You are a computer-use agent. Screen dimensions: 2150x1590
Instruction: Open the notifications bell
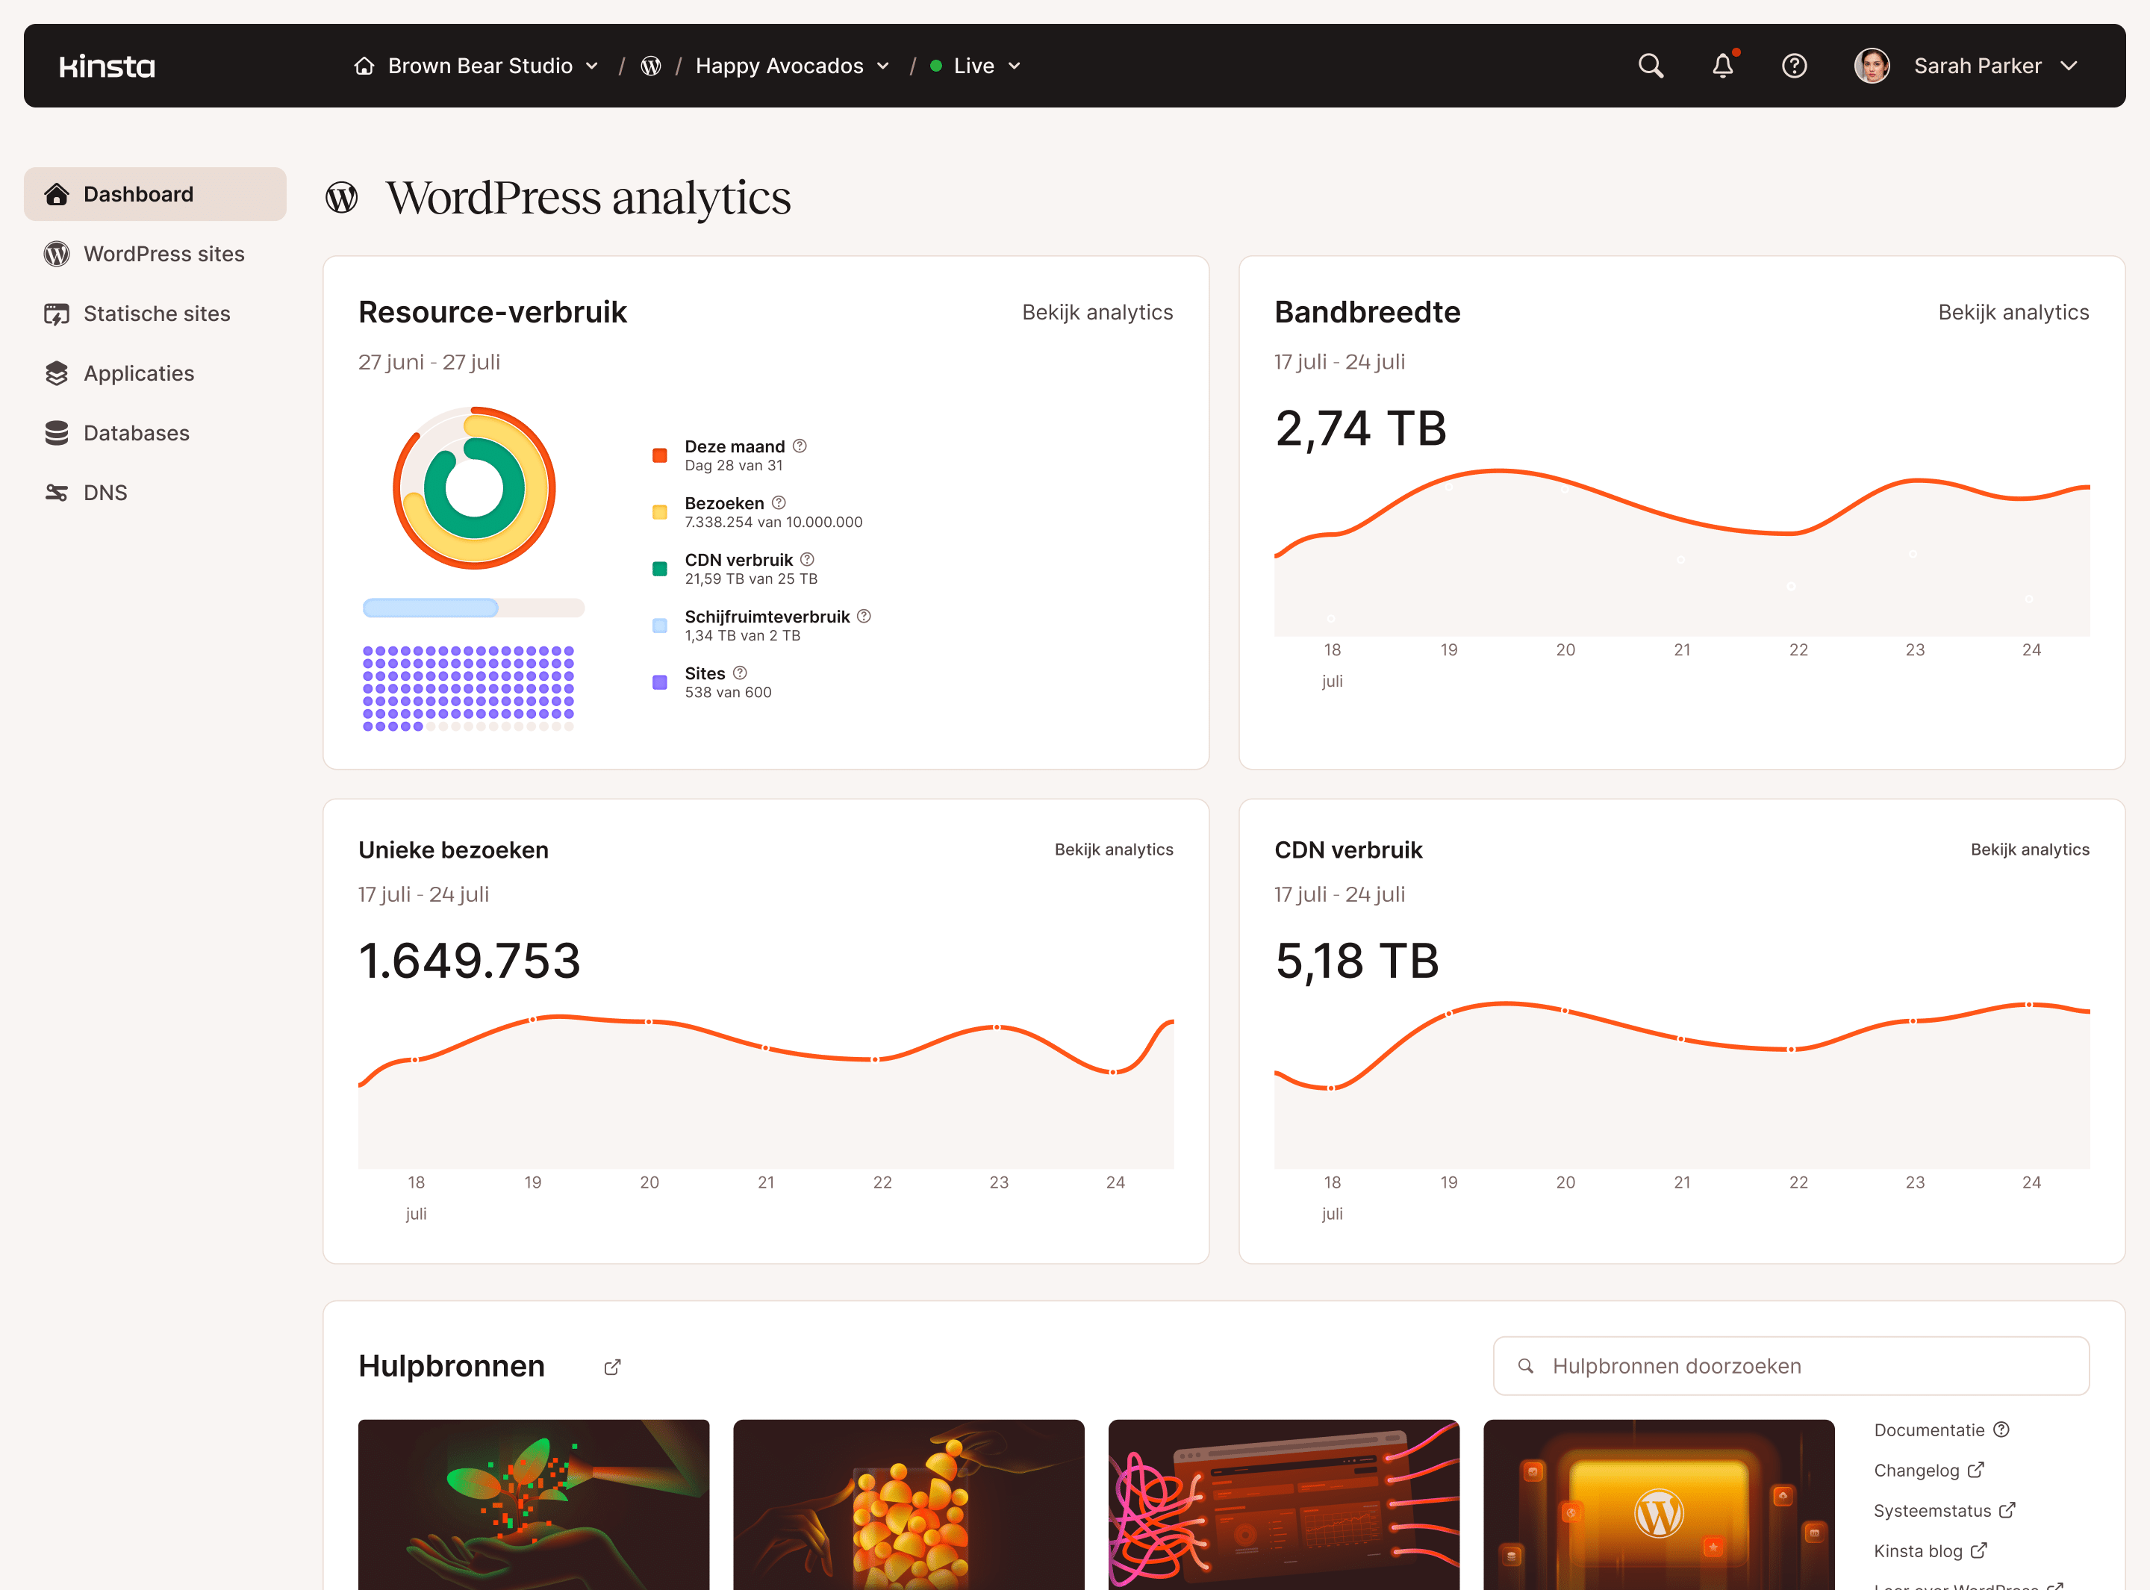click(1723, 66)
